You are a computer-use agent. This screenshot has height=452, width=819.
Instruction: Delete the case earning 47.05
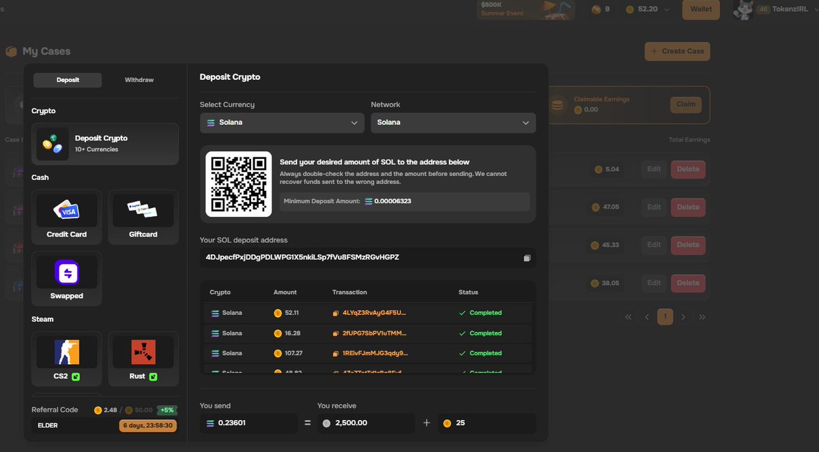(x=688, y=207)
